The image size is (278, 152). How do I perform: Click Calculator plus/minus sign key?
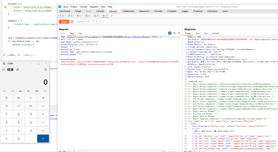6,139
